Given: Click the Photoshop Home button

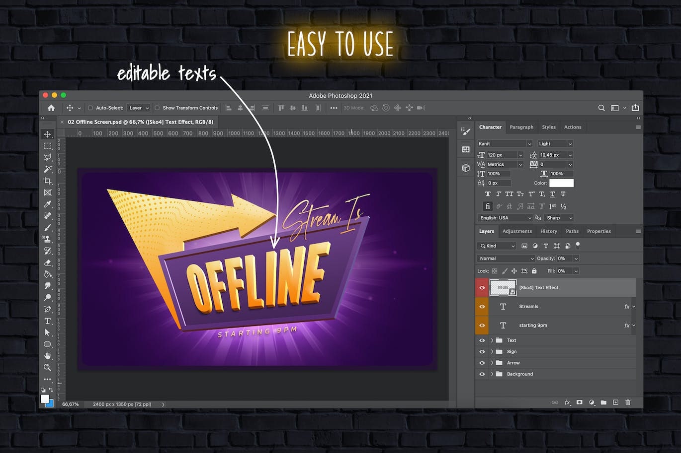Looking at the screenshot, I should pos(51,108).
